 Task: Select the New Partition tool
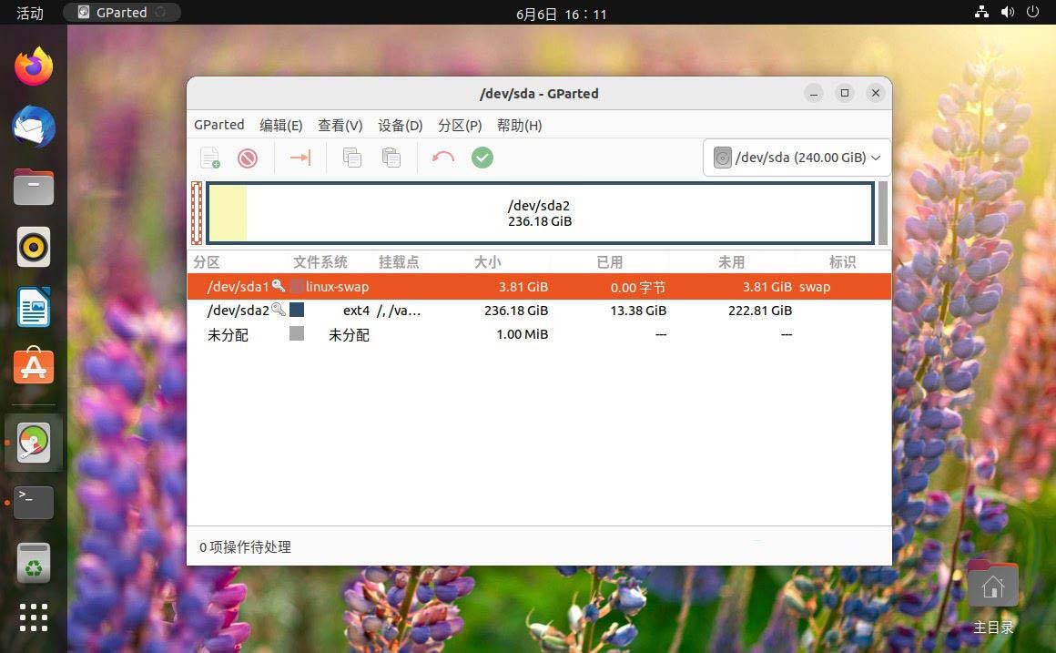209,158
